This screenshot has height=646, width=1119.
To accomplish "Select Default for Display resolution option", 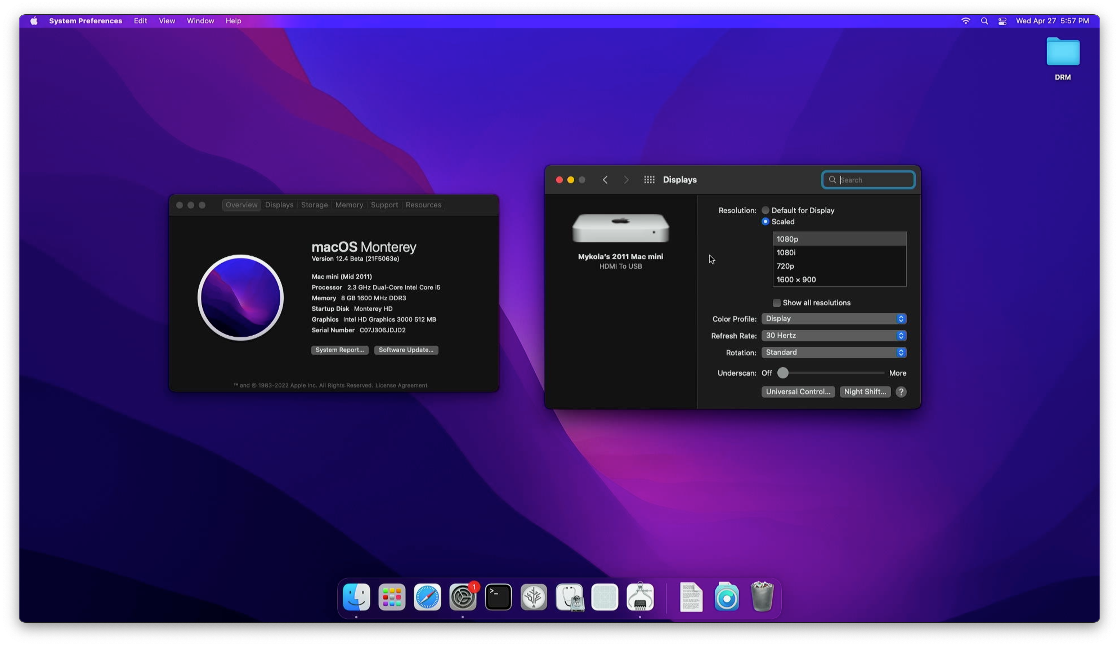I will click(766, 210).
